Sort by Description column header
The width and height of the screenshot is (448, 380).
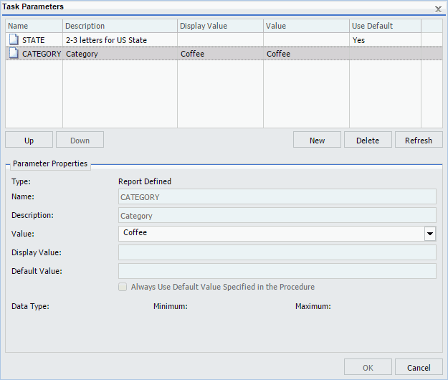(120, 26)
